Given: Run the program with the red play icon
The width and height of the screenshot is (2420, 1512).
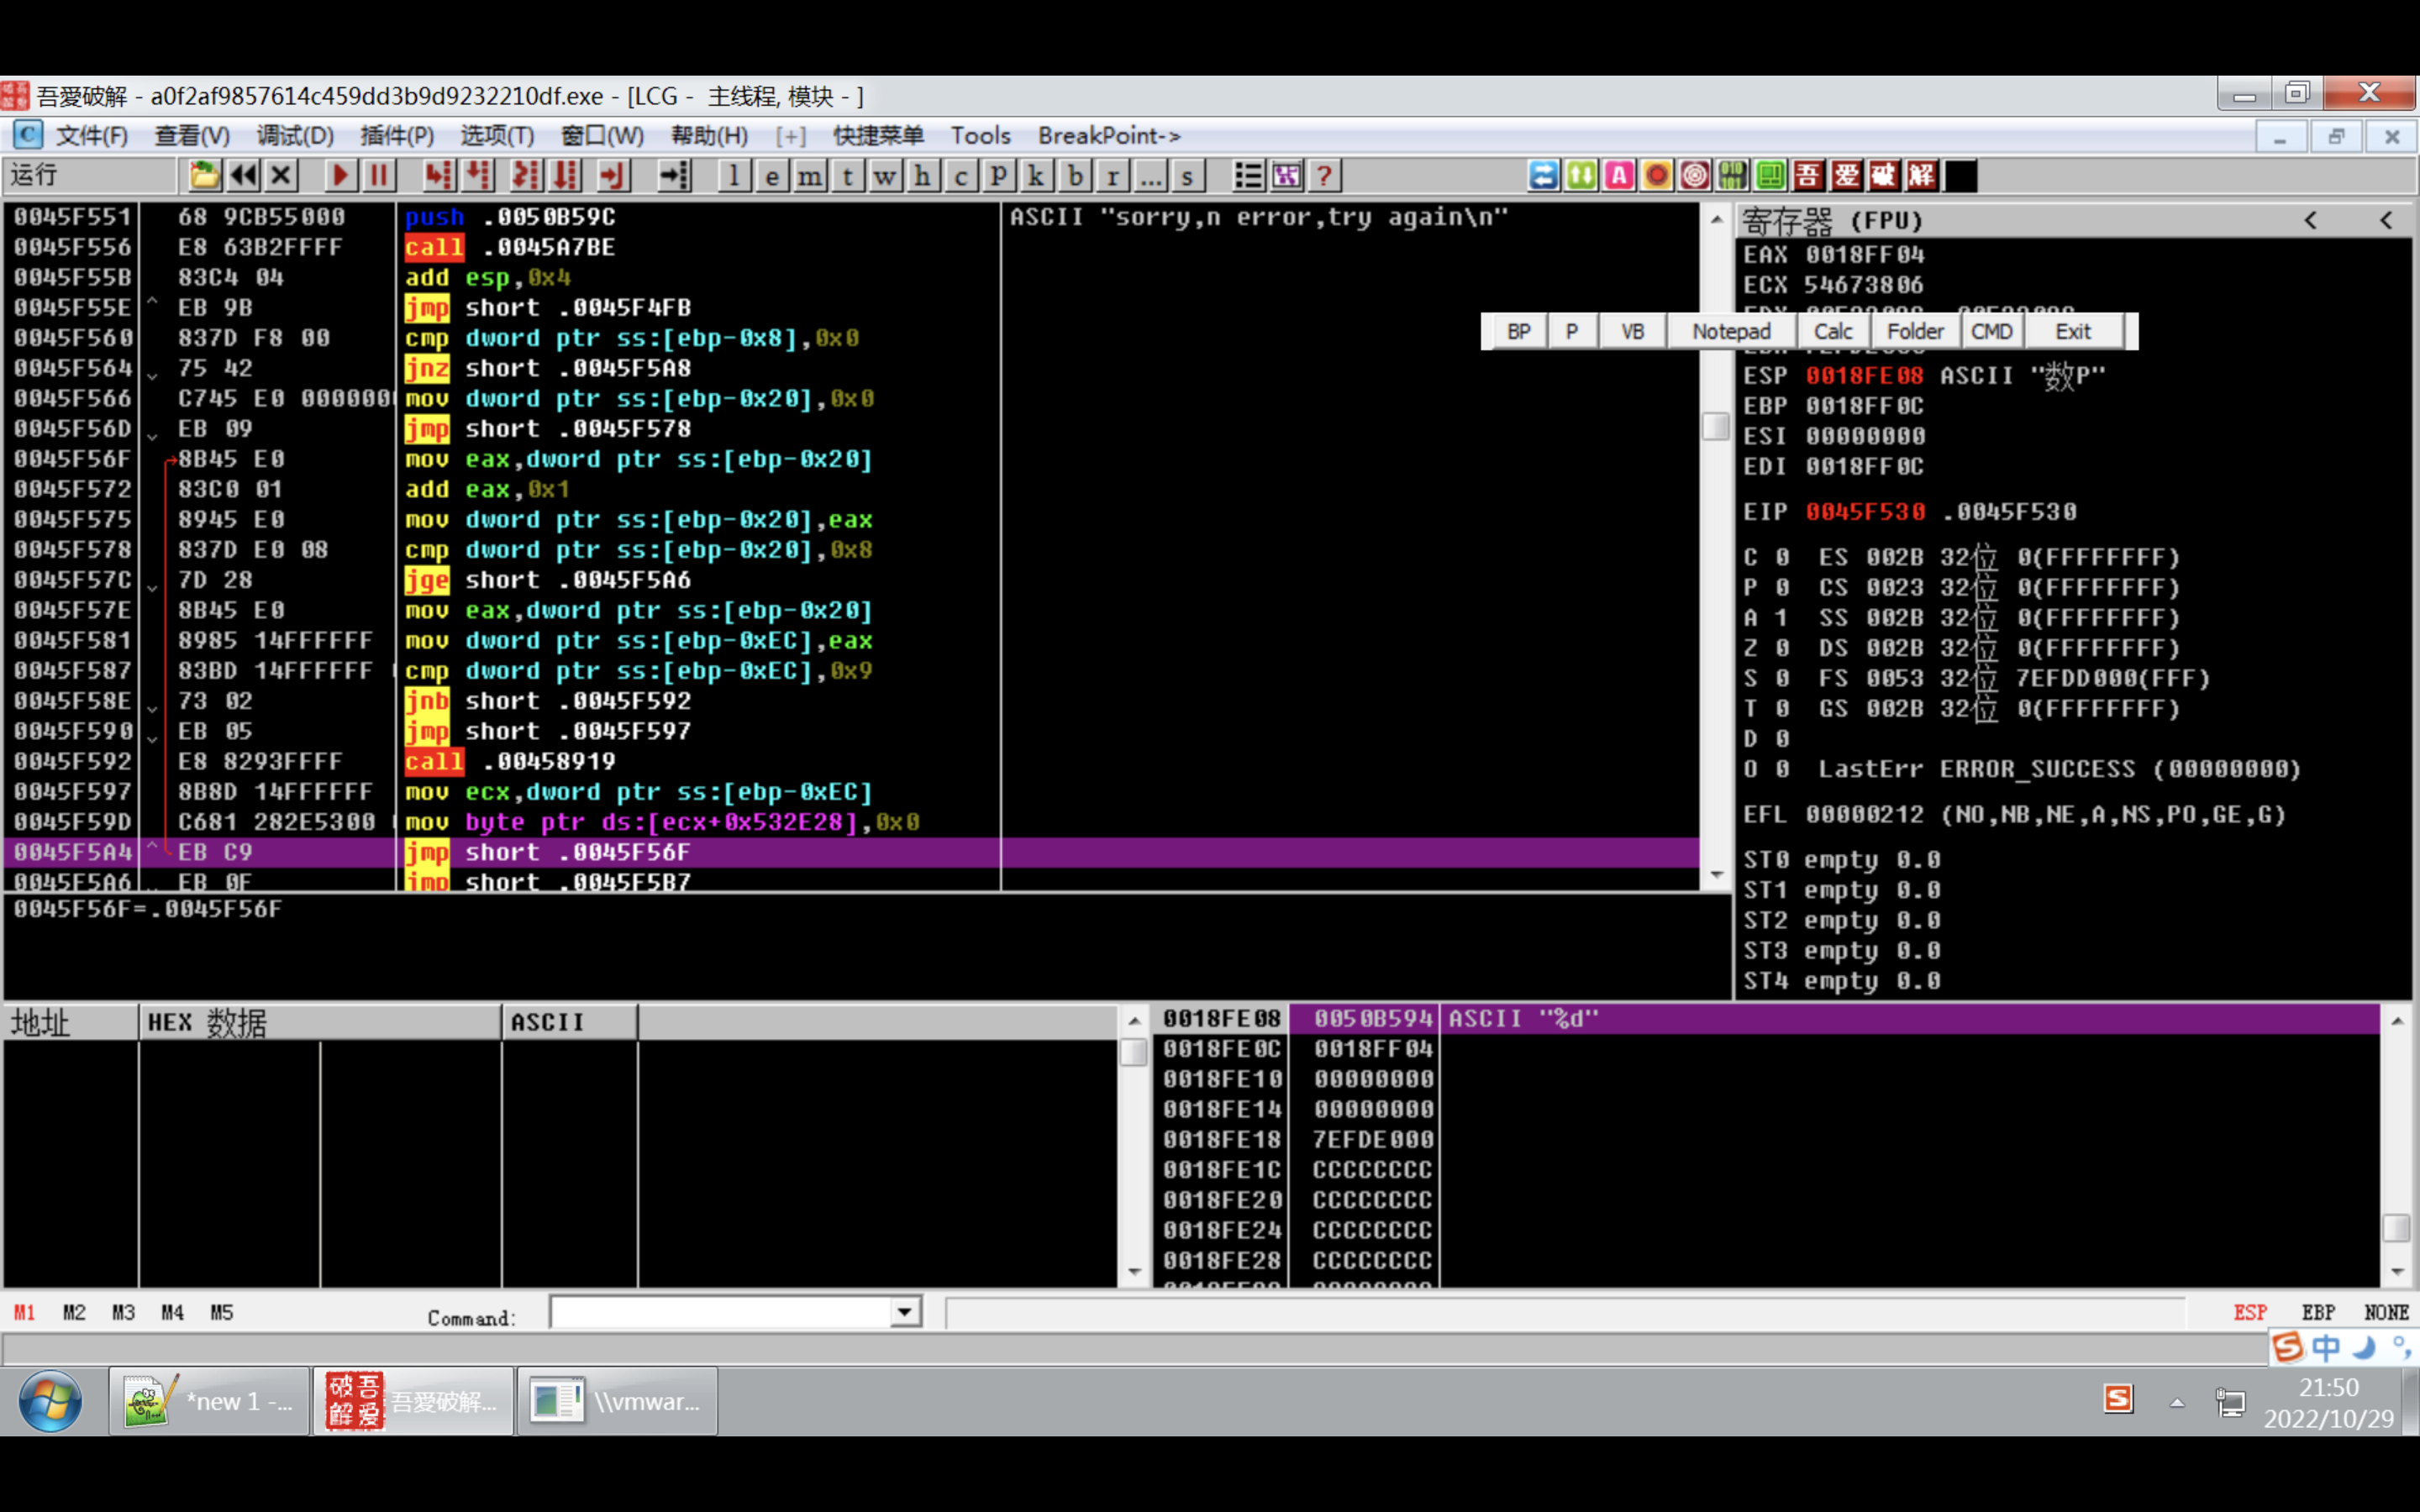Looking at the screenshot, I should pos(340,176).
